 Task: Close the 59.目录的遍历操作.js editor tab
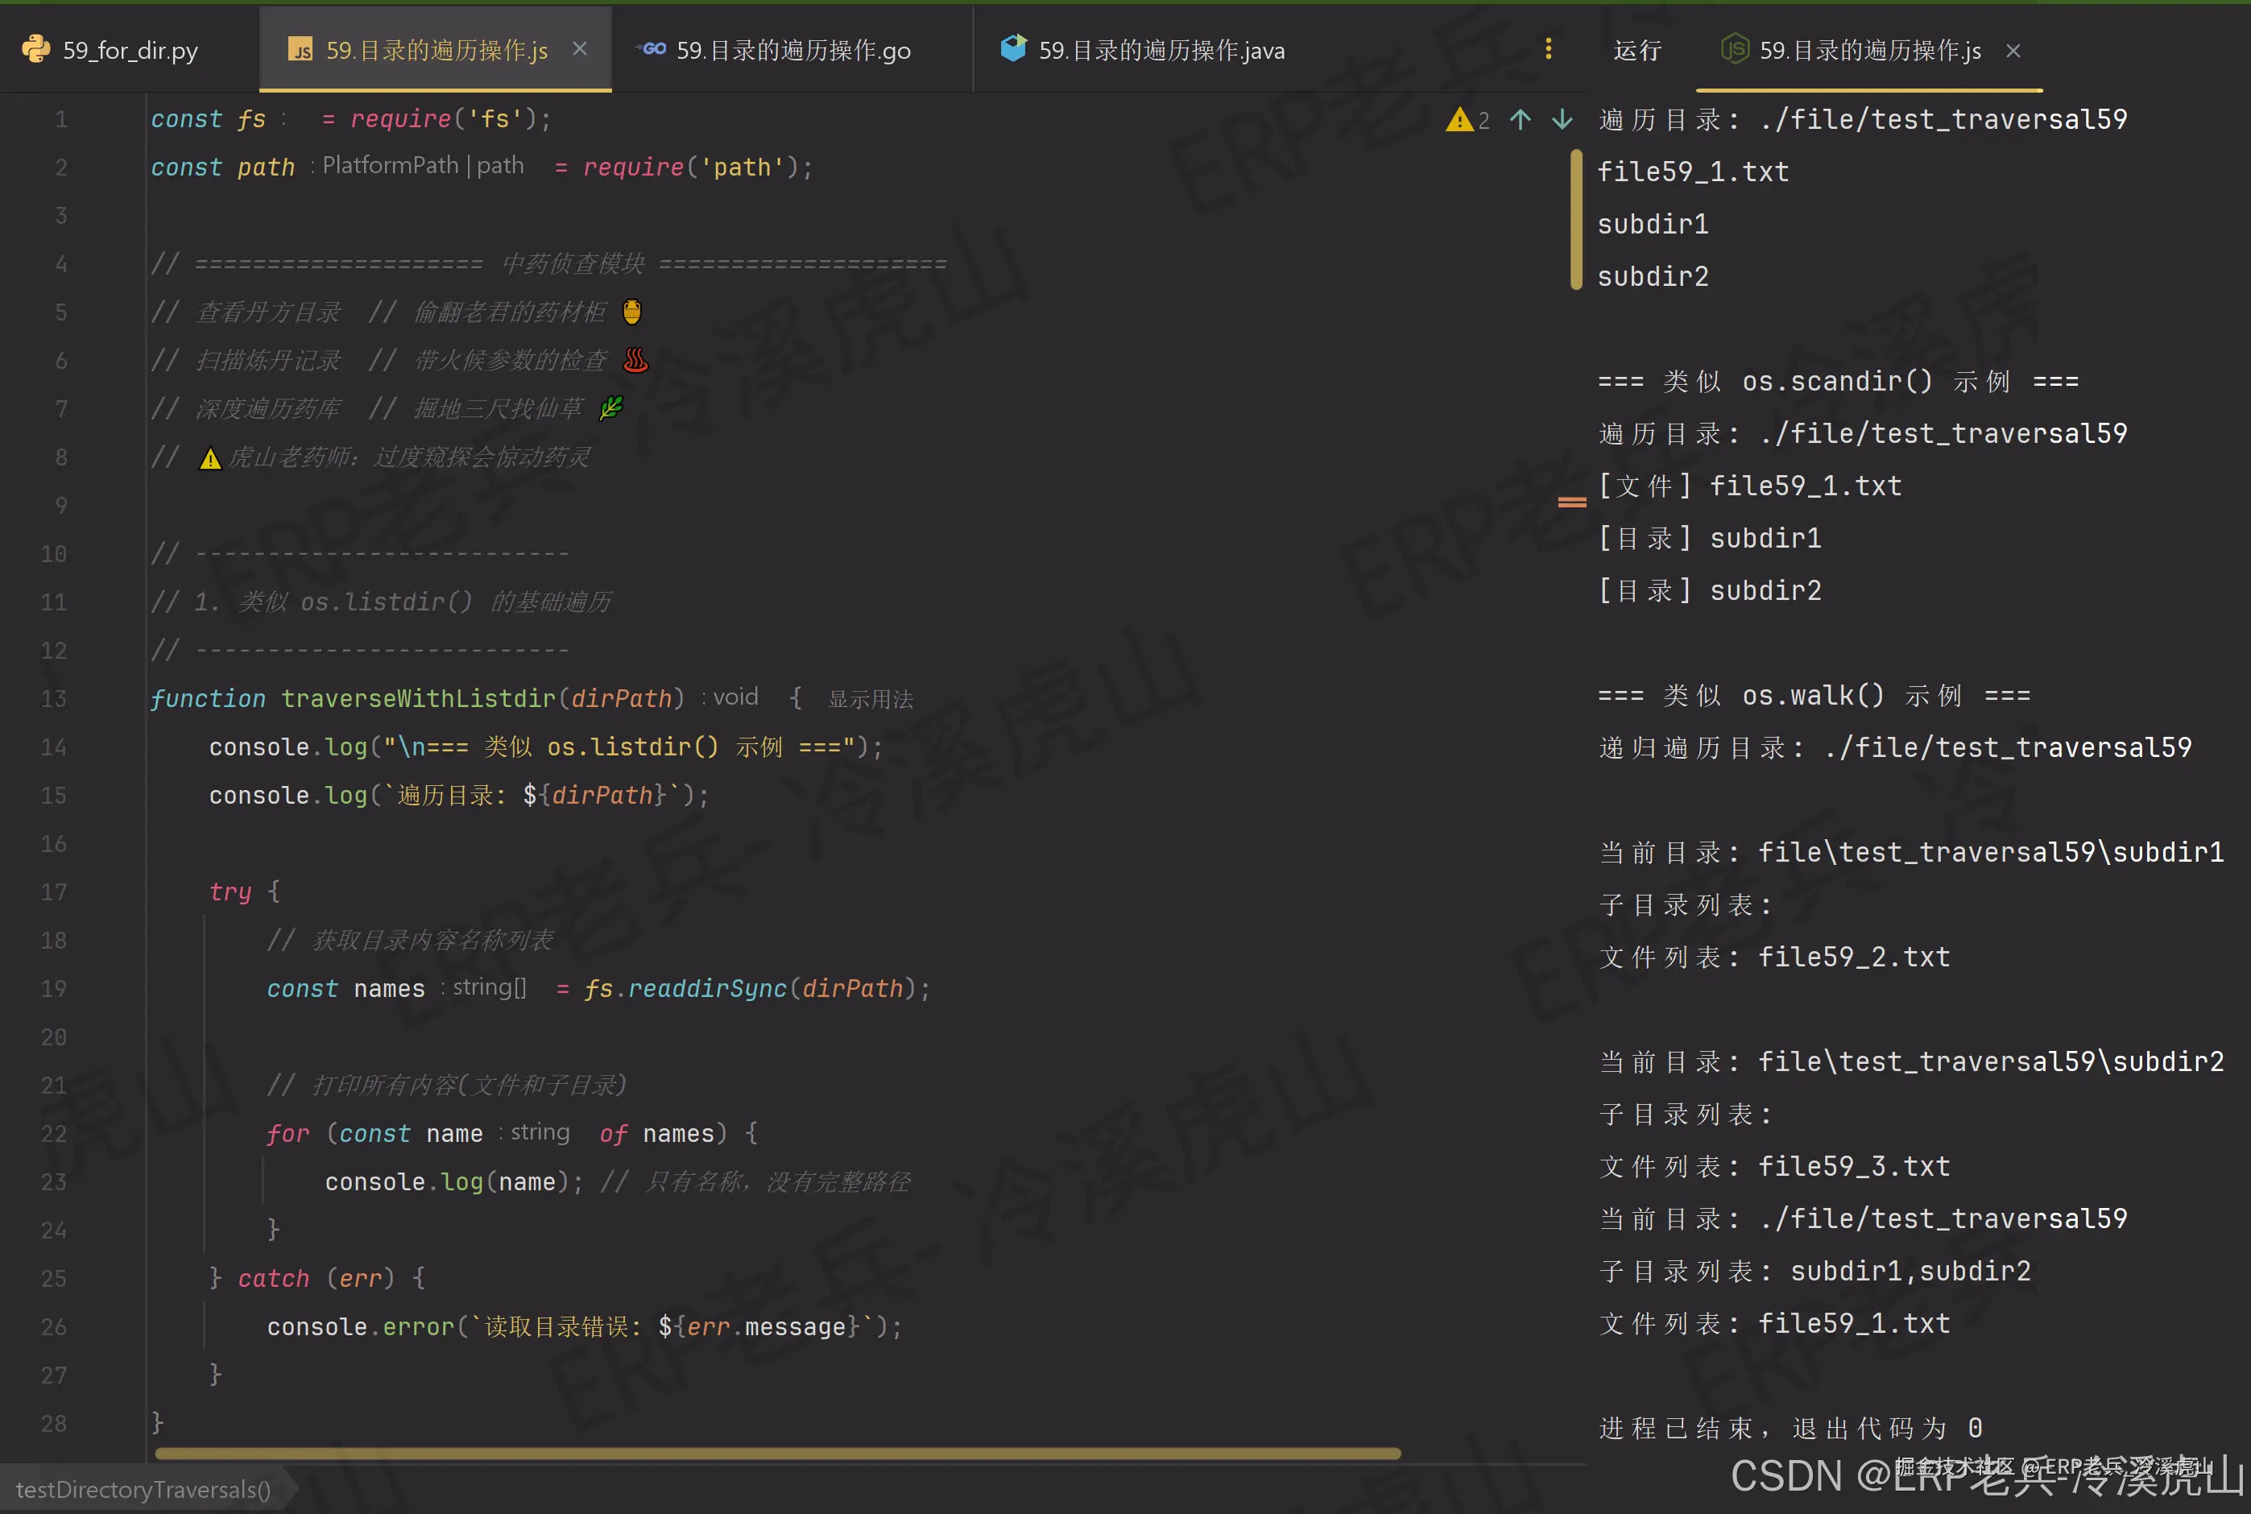click(x=579, y=48)
